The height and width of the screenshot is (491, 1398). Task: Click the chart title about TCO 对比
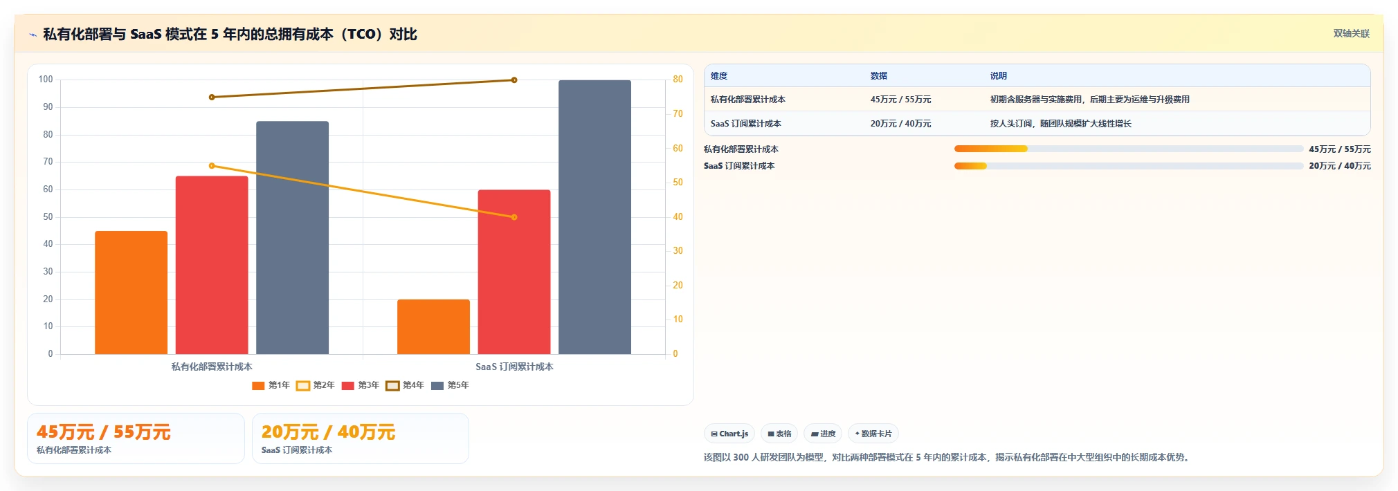coord(230,34)
